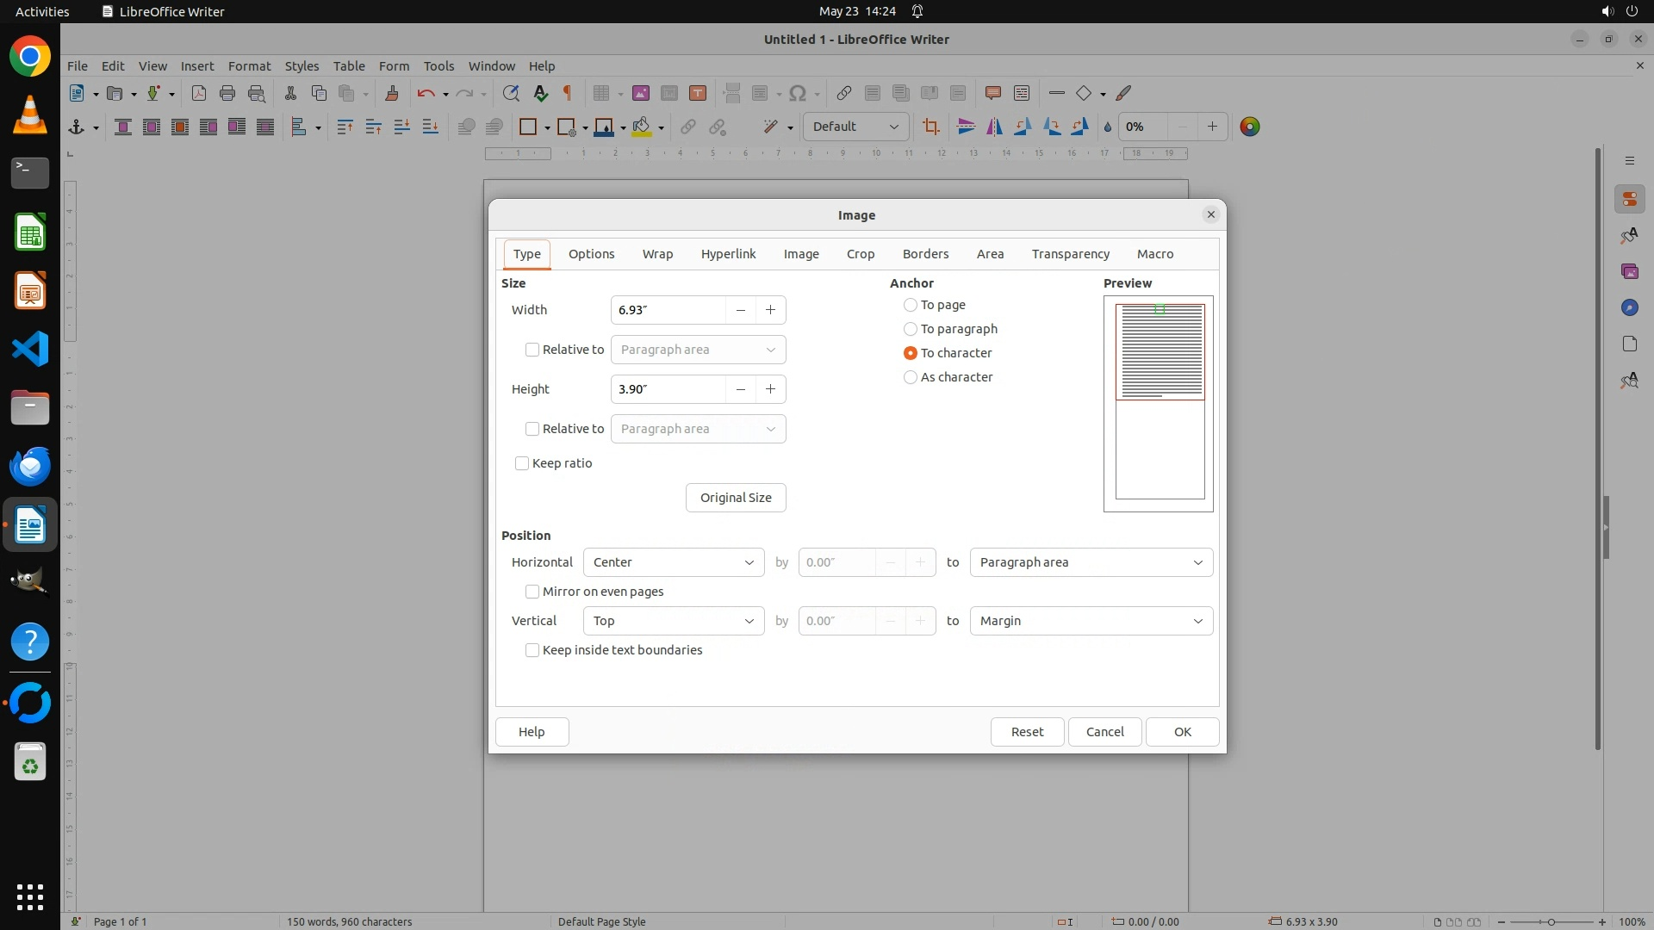
Task: Toggle formatting marks pilcrow icon
Action: (x=568, y=94)
